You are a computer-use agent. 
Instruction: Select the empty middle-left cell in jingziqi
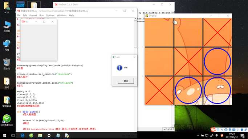coord(159,61)
